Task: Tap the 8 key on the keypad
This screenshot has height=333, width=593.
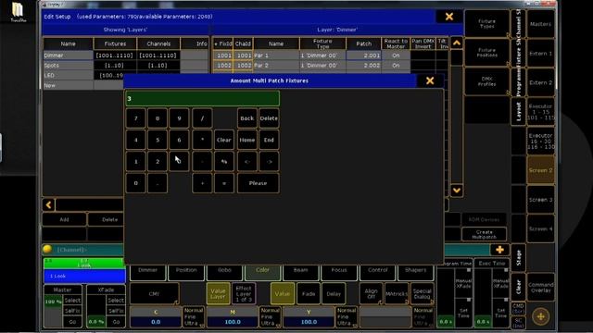Action: 158,118
